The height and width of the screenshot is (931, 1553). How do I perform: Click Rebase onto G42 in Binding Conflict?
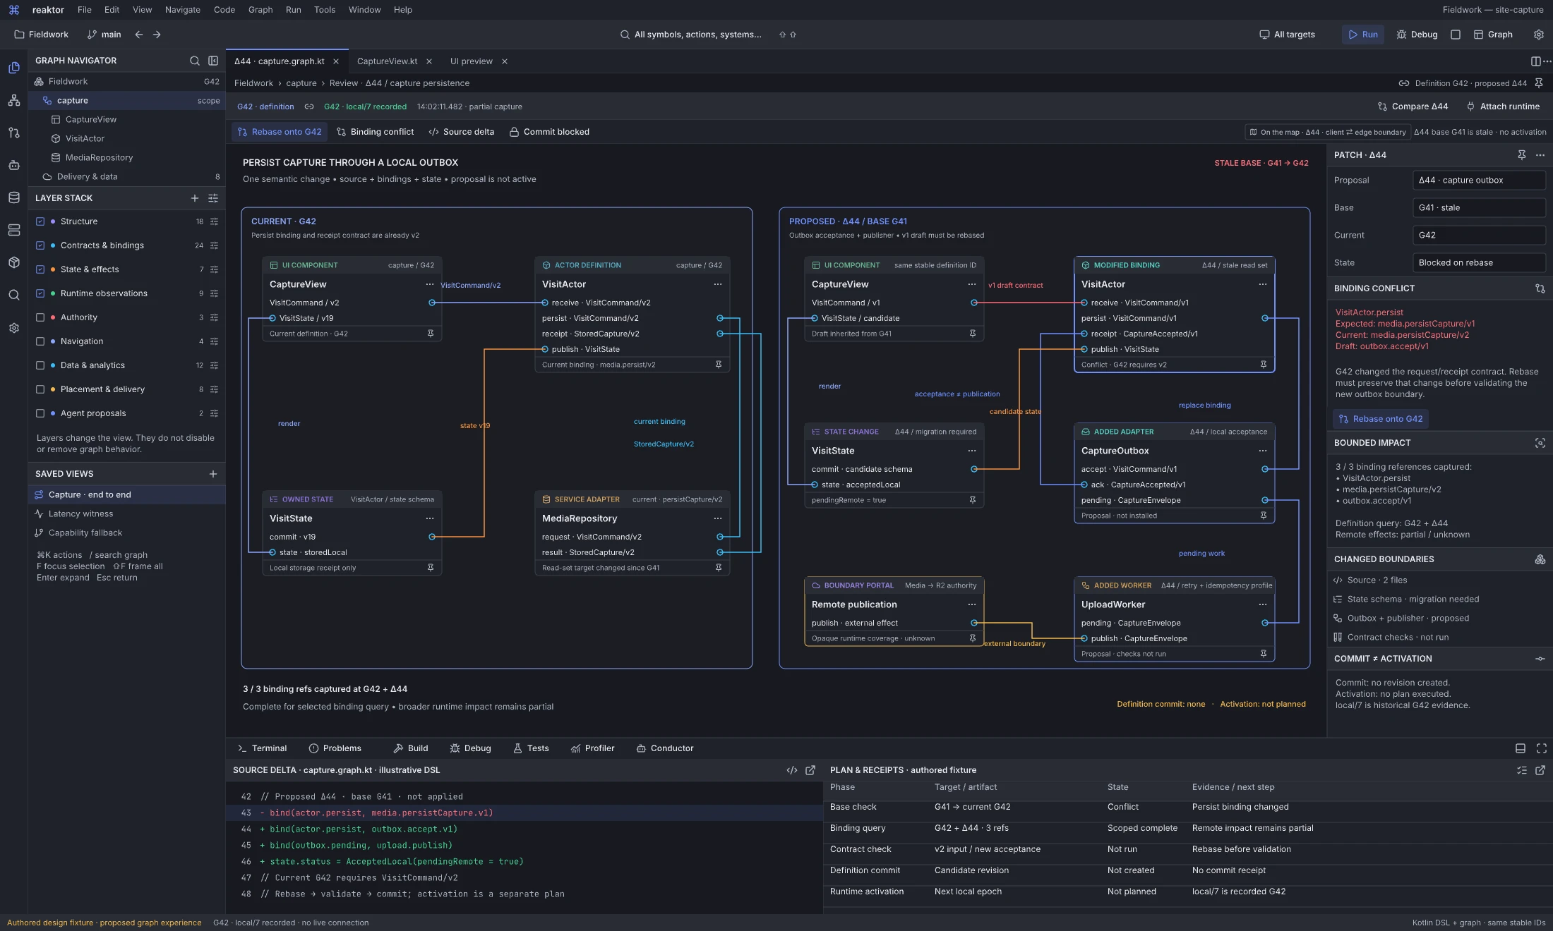(x=1381, y=419)
